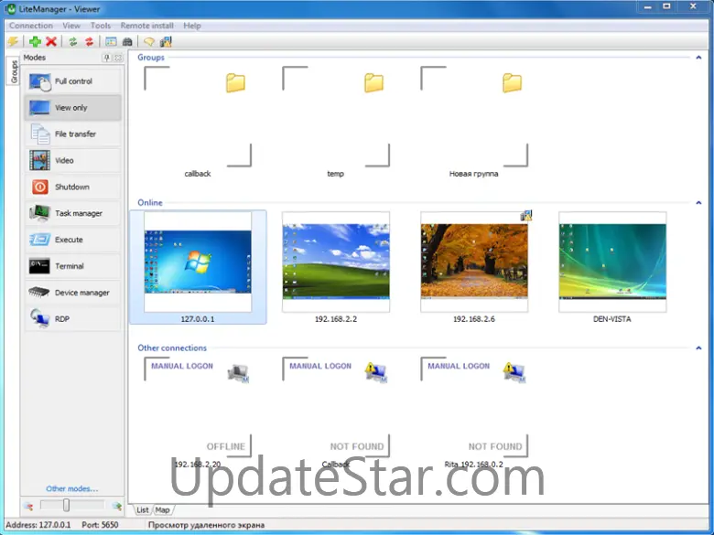Open the View menu

(x=71, y=26)
